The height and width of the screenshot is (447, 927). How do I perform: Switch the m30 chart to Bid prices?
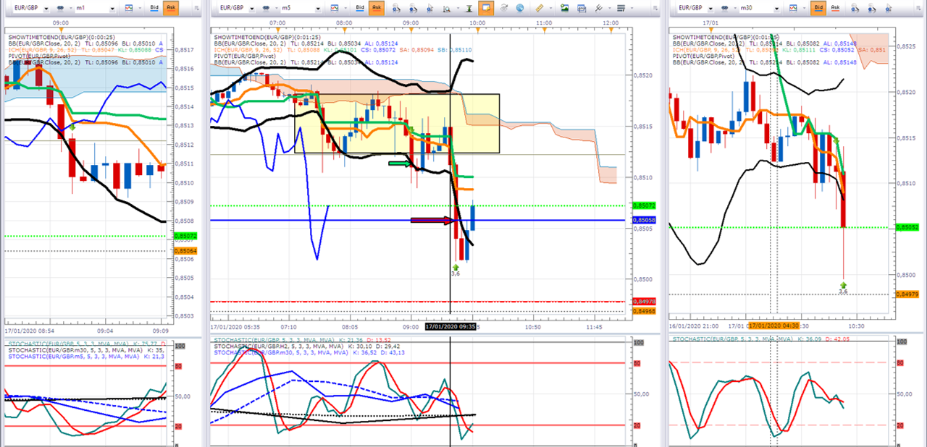click(x=818, y=8)
